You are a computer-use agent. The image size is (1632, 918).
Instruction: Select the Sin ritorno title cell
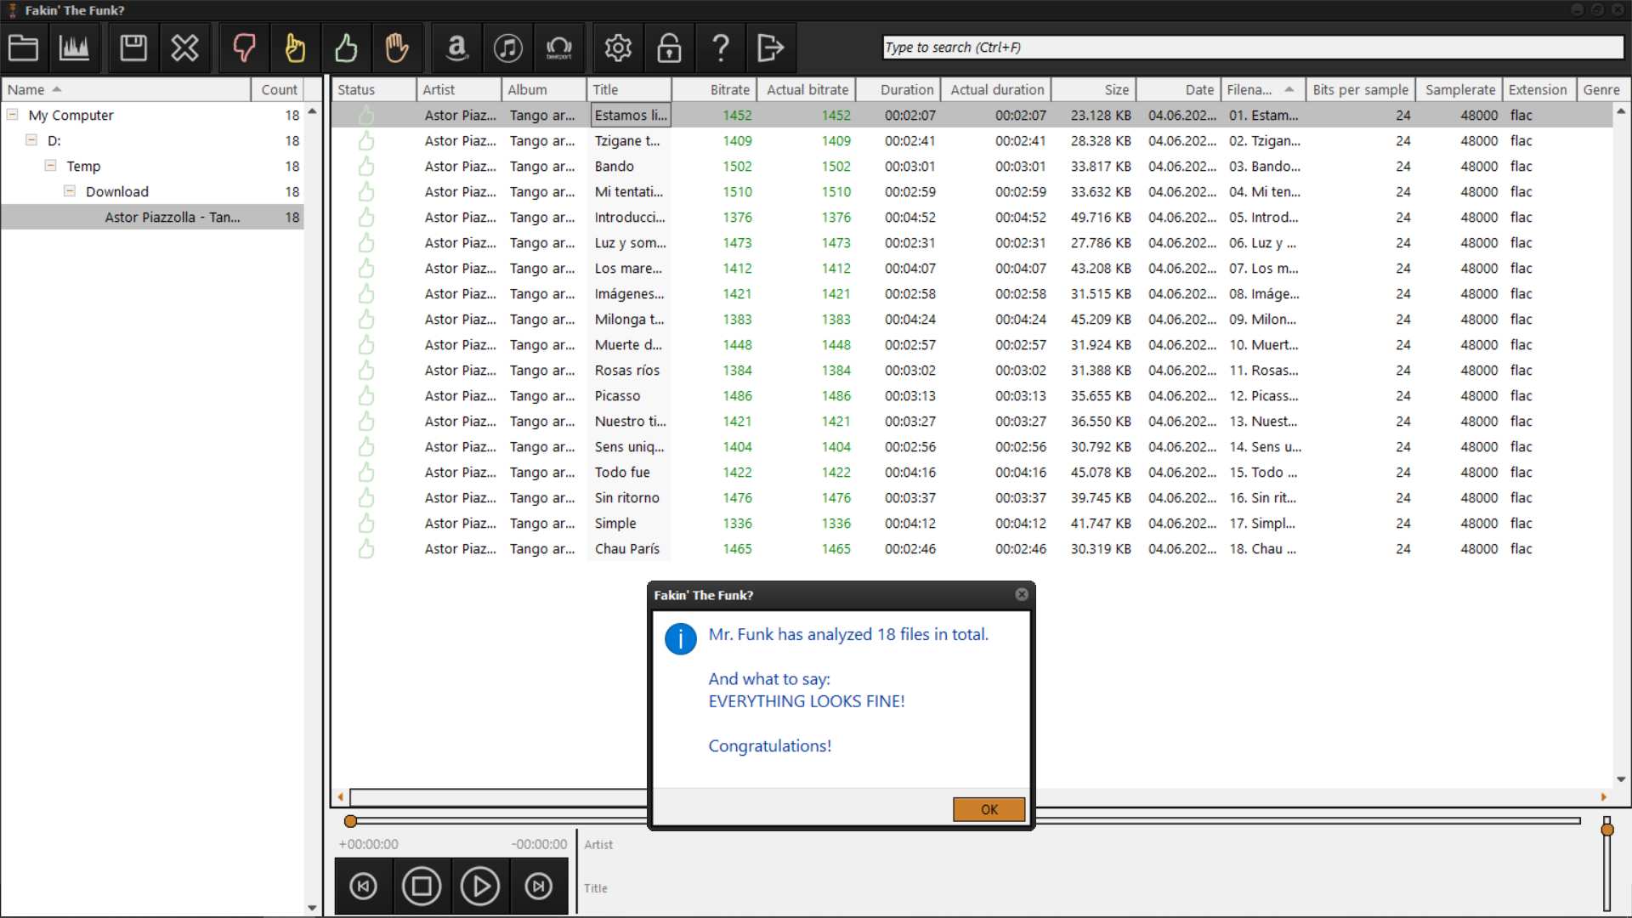630,497
